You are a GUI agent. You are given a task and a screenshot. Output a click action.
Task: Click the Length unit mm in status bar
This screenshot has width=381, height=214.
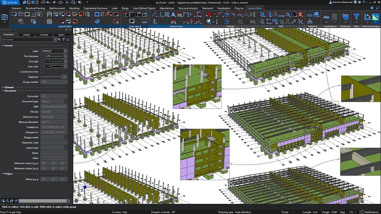[x=315, y=212]
